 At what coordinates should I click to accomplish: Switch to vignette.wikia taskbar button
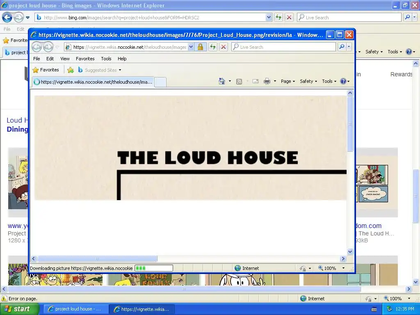(x=142, y=309)
